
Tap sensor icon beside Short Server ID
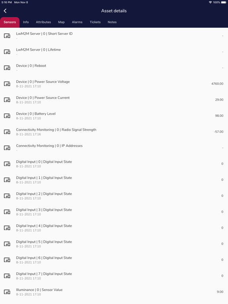[7, 36]
